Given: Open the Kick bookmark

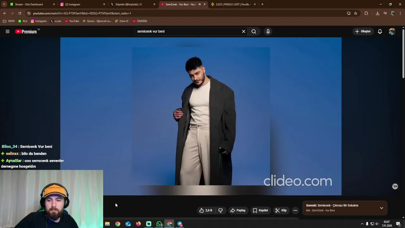Looking at the screenshot, I should point(22,21).
